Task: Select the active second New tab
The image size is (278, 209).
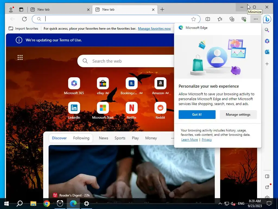Action: pos(125,10)
